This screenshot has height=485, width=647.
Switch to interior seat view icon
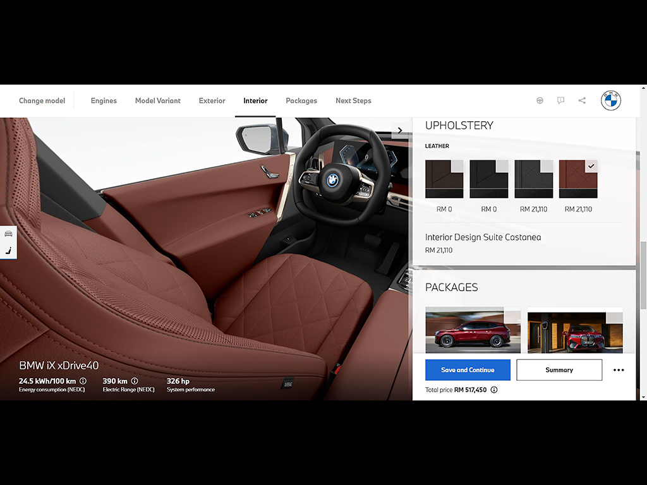click(x=8, y=250)
